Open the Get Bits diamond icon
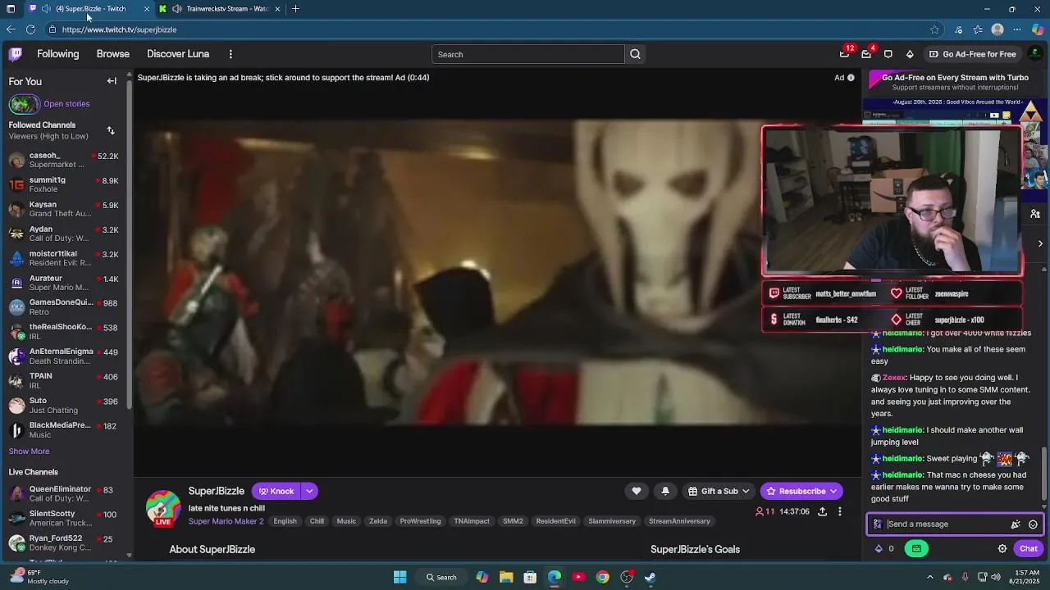Viewport: 1050px width, 590px height. point(910,54)
